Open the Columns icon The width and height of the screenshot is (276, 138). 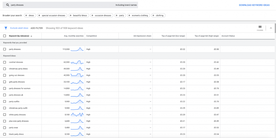260,28
